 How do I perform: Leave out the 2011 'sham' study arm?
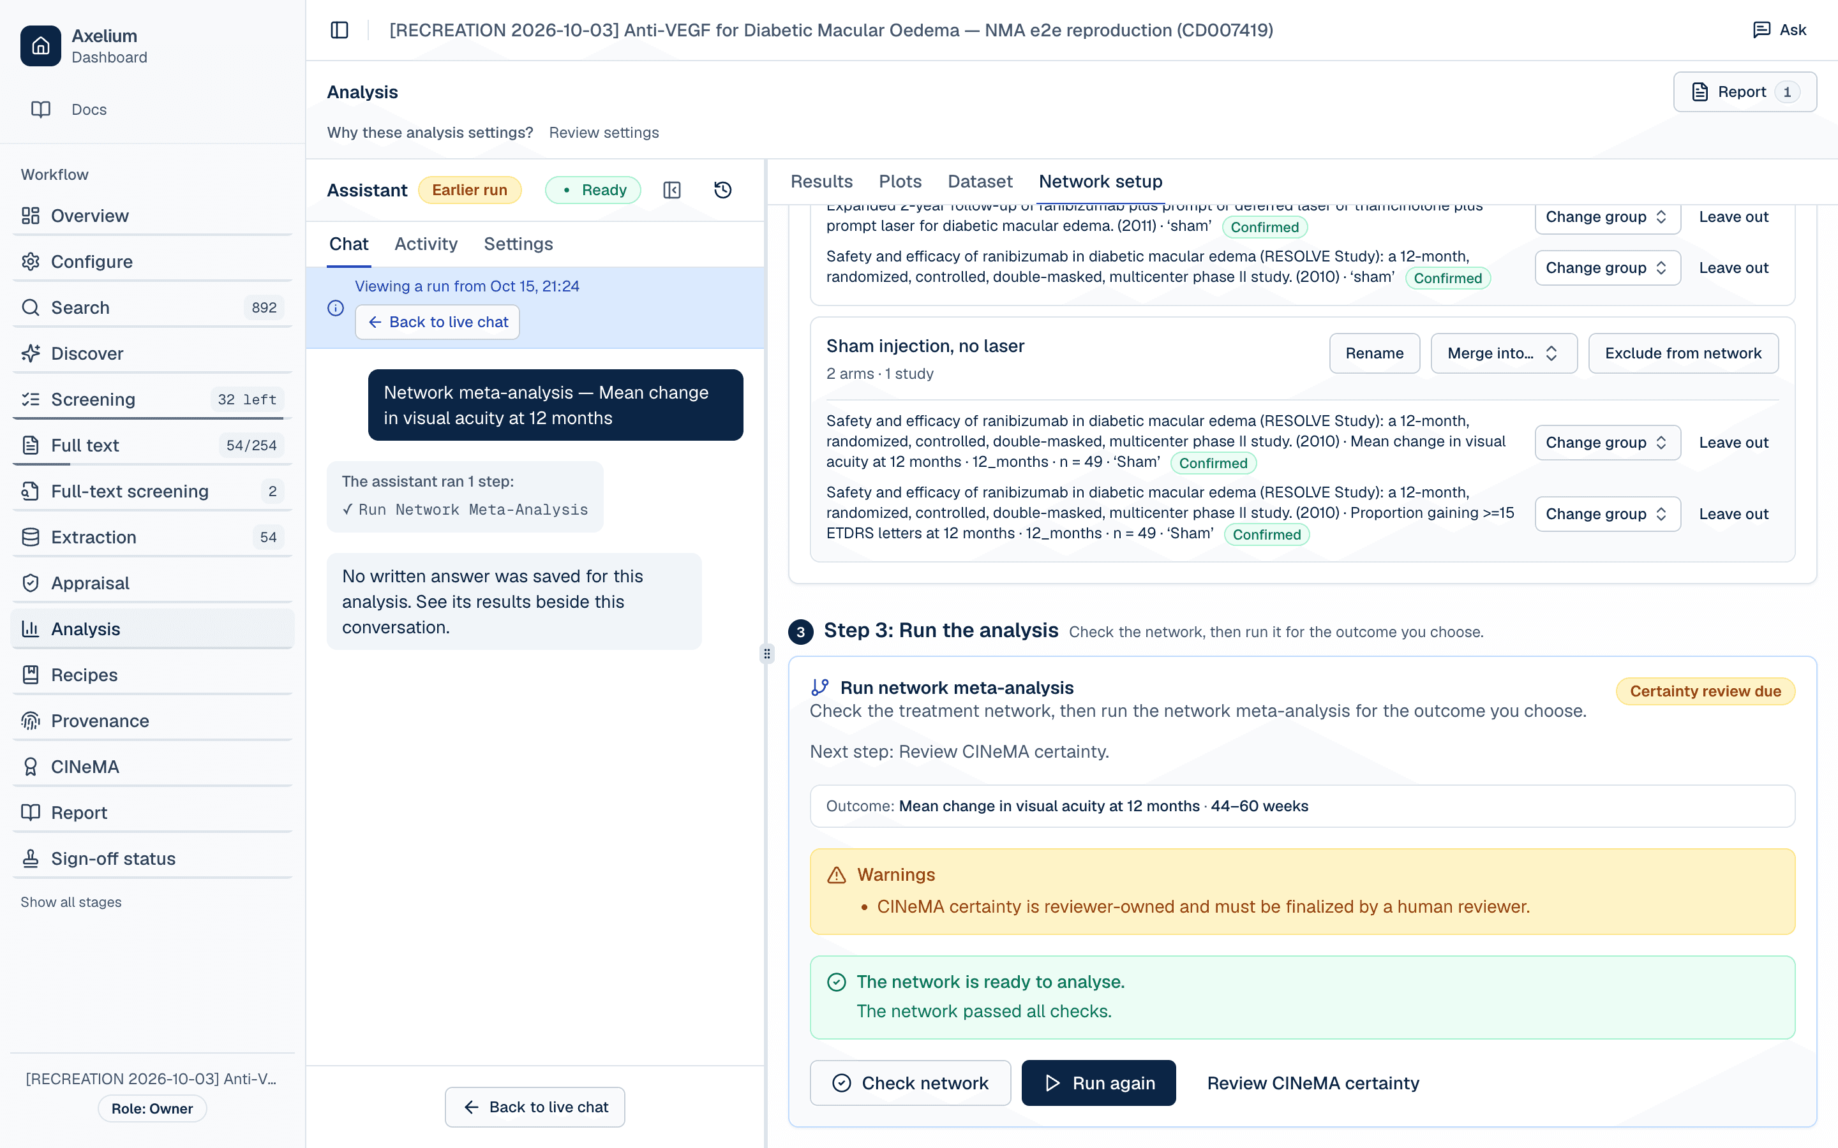[1733, 216]
